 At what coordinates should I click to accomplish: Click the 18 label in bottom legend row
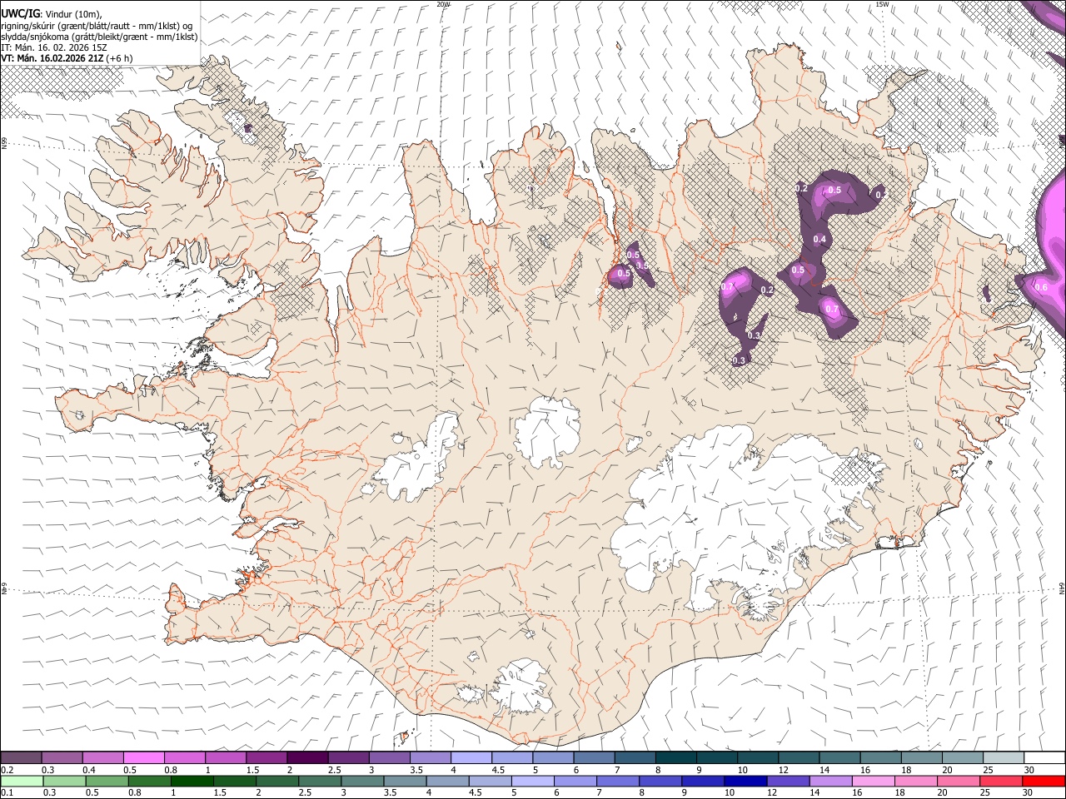point(899,792)
